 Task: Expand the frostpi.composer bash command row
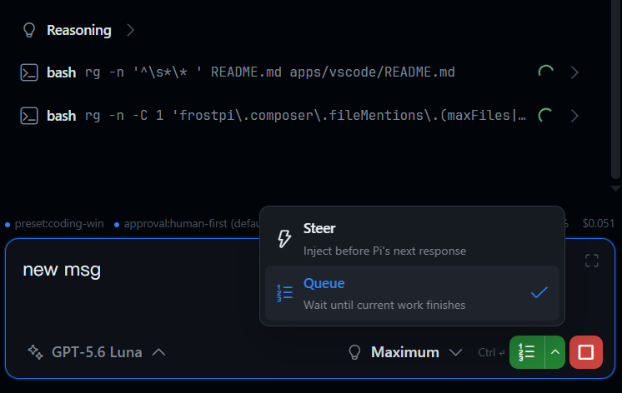[574, 116]
